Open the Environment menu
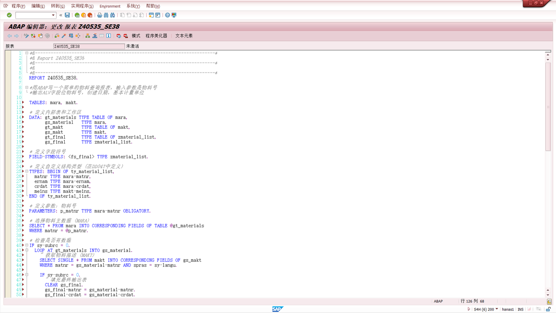This screenshot has height=313, width=556. 110,6
